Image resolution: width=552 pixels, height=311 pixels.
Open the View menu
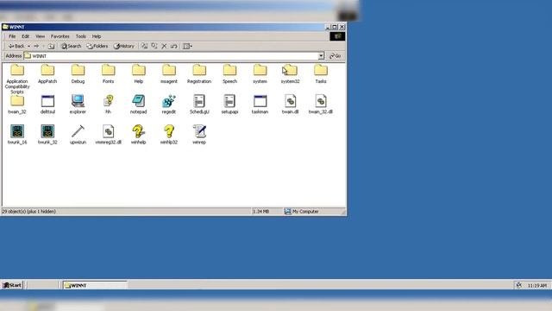click(41, 36)
